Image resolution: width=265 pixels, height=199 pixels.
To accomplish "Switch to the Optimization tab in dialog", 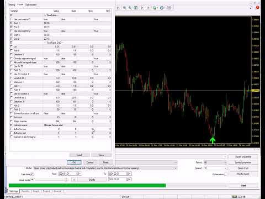I will point(31,4).
